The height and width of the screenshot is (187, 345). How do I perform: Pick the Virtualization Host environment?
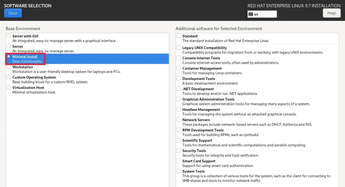9,87
